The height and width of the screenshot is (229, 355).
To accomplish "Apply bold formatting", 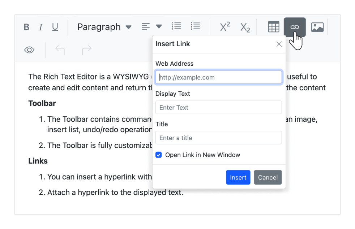I will click(26, 27).
